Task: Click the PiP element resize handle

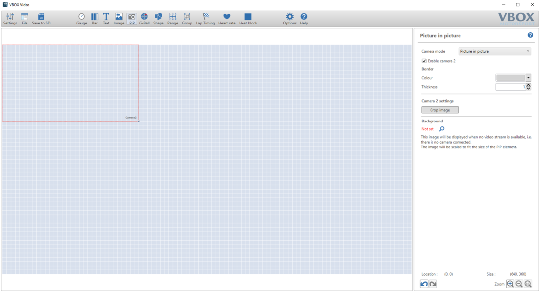Action: (x=139, y=121)
